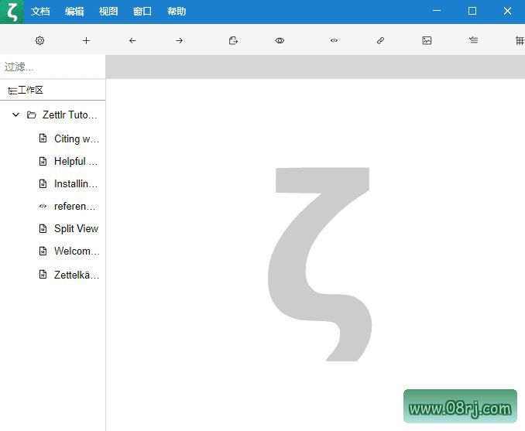525x431 pixels.
Task: Click the export/share document icon
Action: (233, 40)
